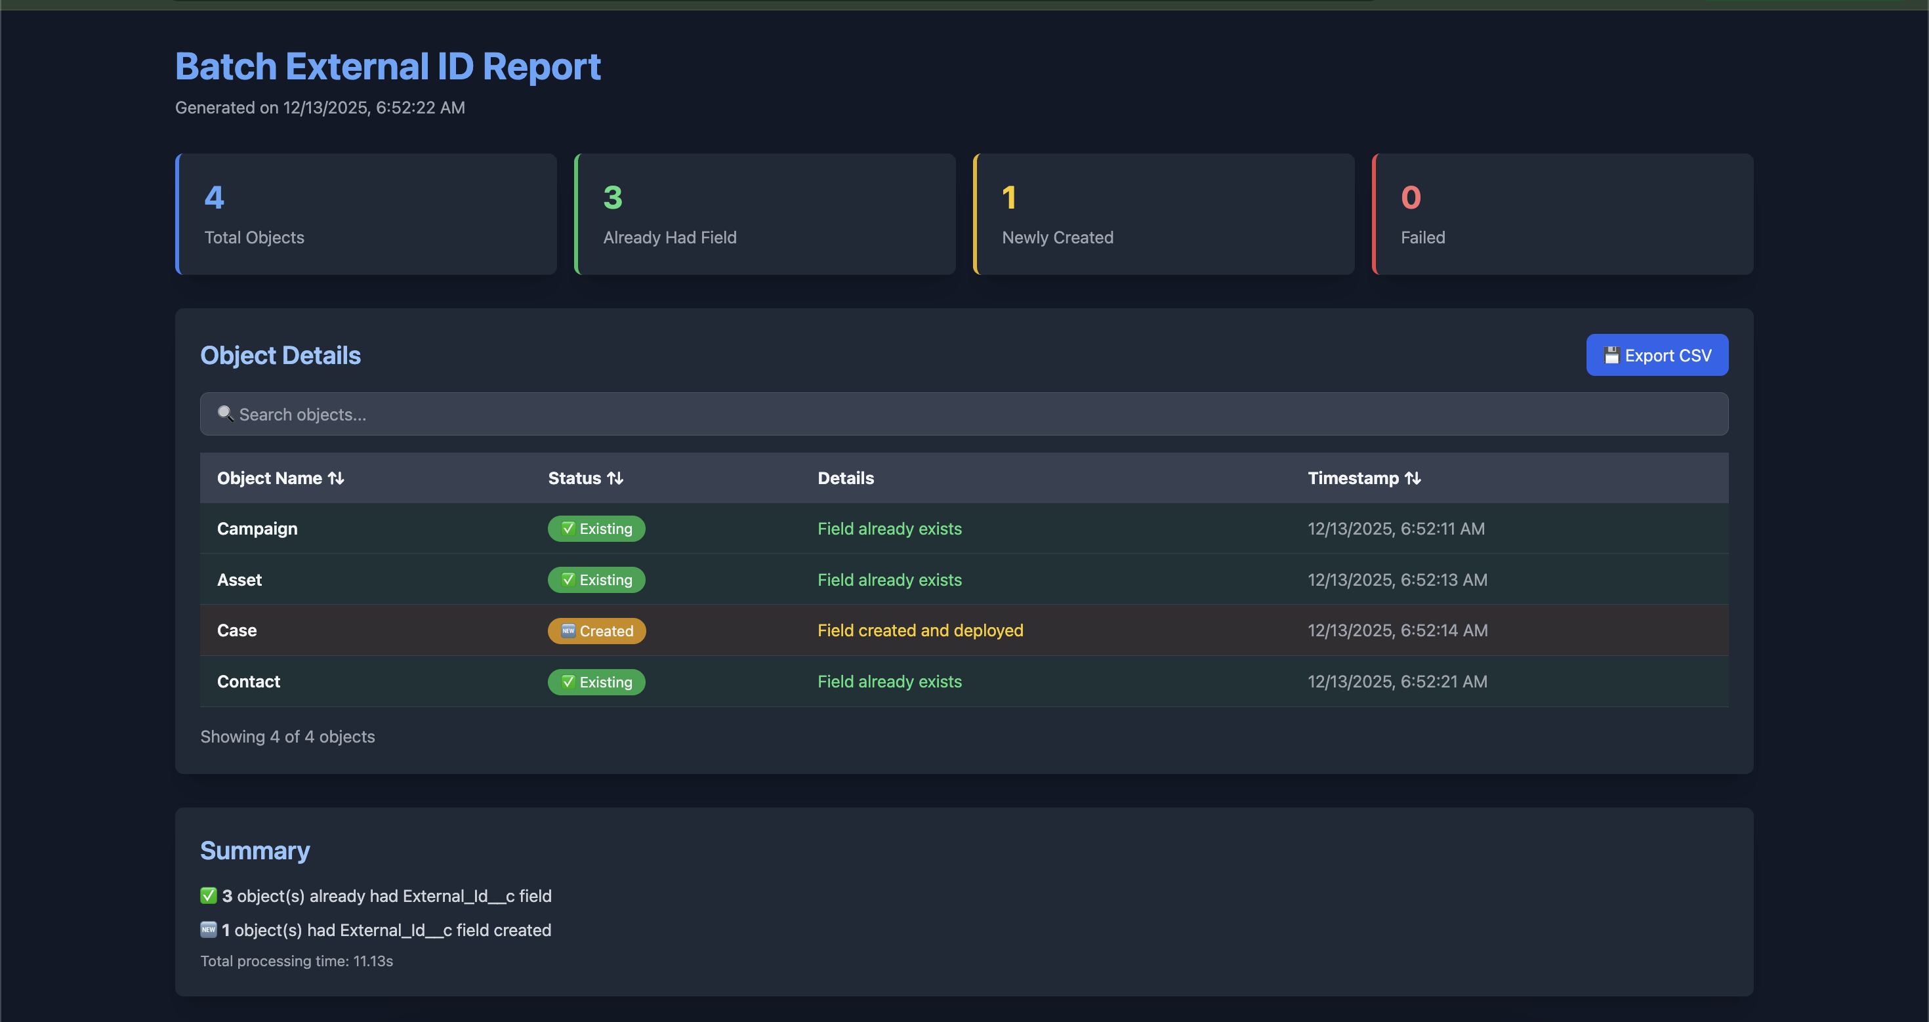
Task: Toggle the Existing badge on the Contact row
Action: 596,682
